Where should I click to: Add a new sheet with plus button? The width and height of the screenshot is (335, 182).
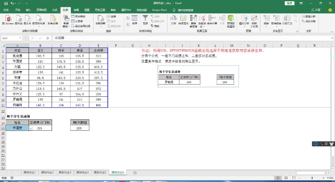coord(135,173)
